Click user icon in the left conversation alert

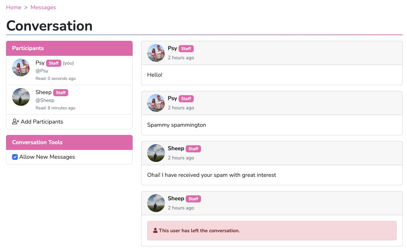click(x=155, y=231)
